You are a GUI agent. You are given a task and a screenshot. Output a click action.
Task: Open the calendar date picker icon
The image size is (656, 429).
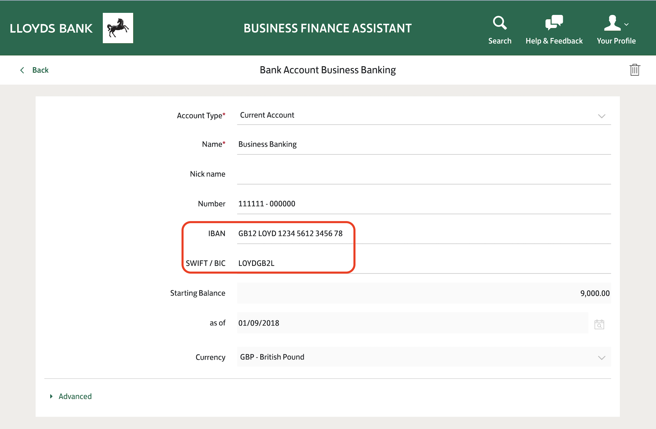(599, 324)
